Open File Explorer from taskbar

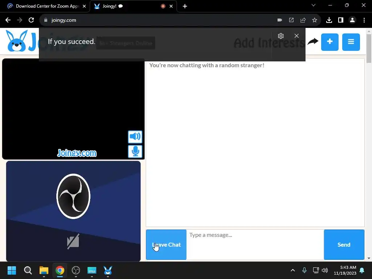click(x=44, y=270)
